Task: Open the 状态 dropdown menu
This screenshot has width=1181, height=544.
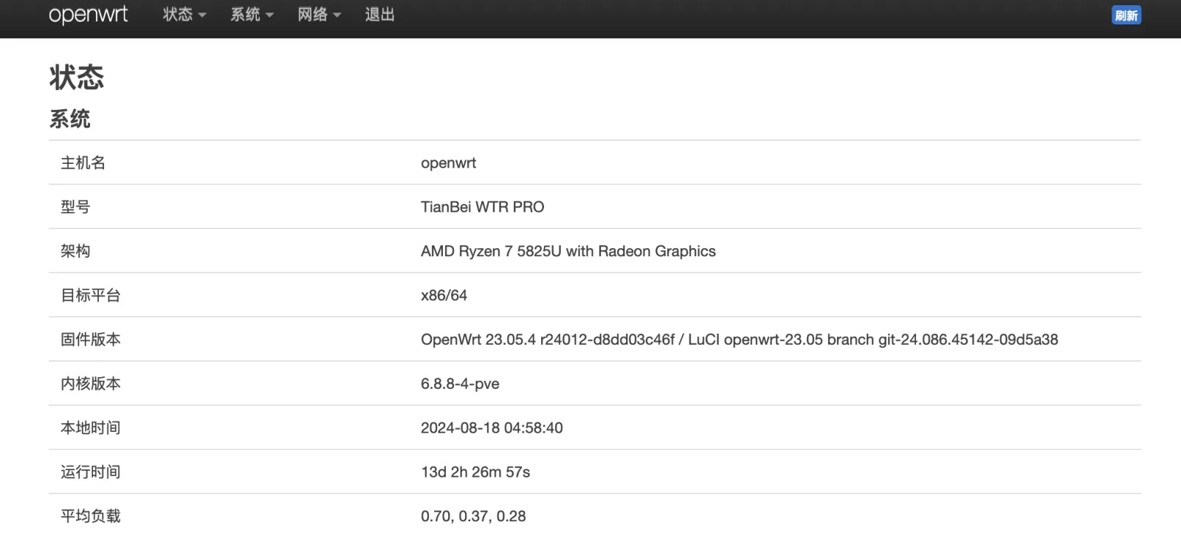Action: (x=185, y=15)
